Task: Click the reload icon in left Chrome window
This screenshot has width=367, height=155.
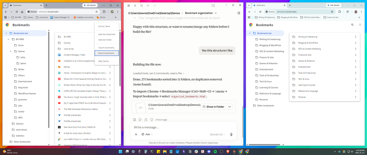Action: coord(17,12)
